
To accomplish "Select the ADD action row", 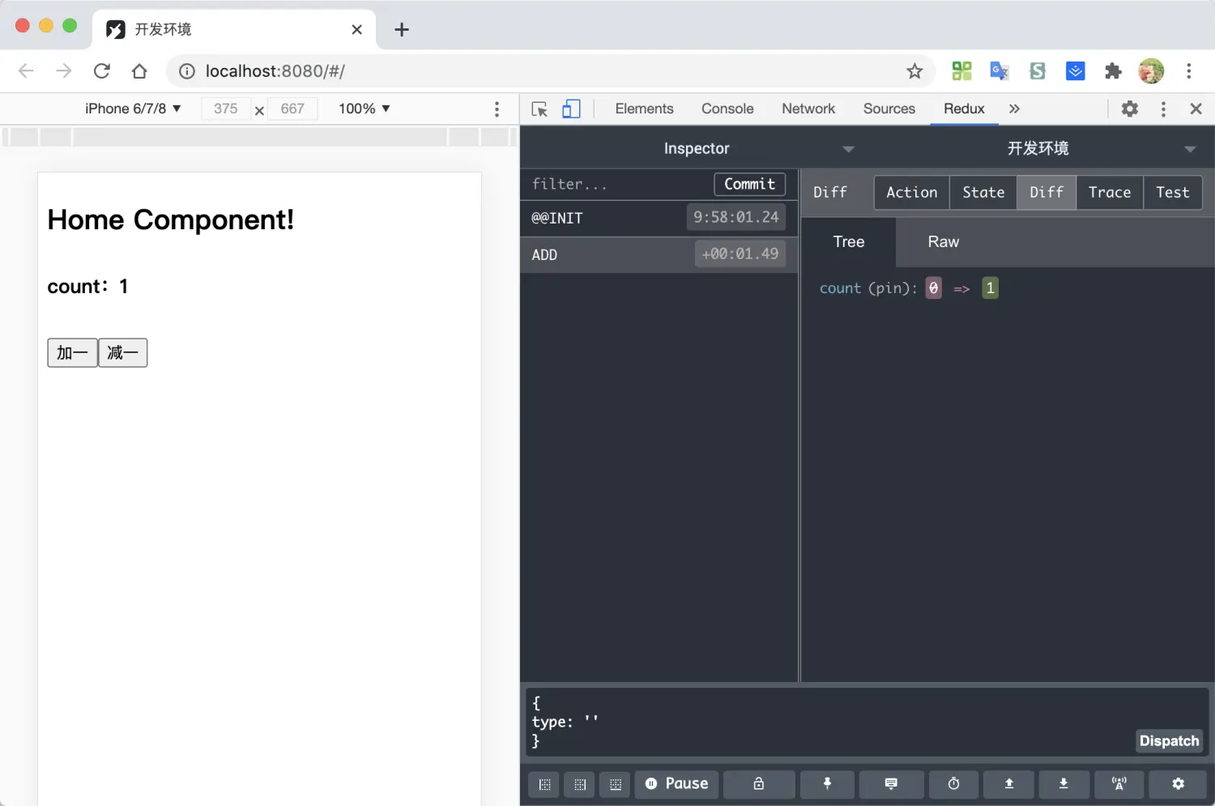I will 659,254.
